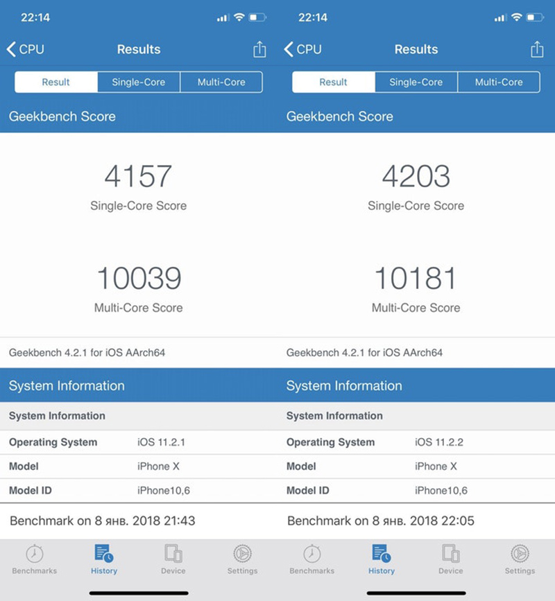
Task: Go back to CPU in left screen
Action: click(x=25, y=49)
